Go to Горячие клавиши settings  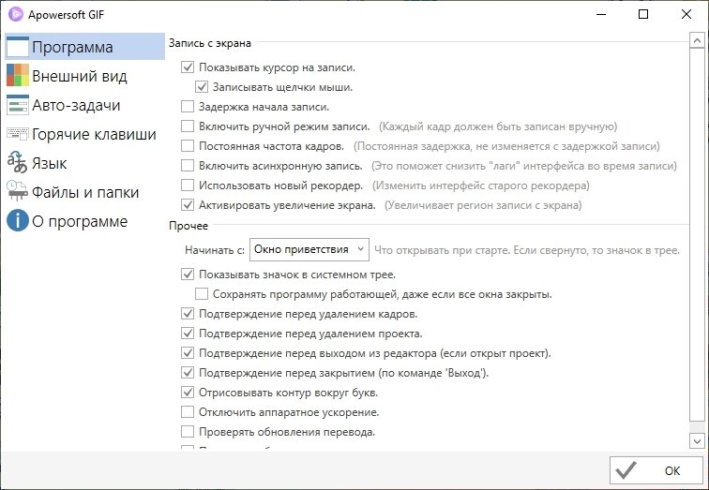coord(85,134)
